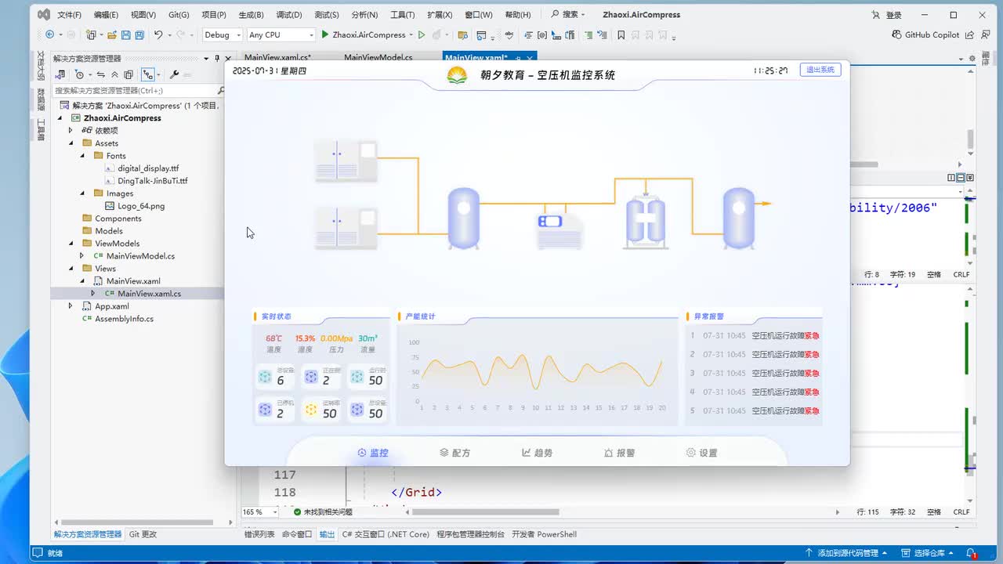Start Zhaoxi.AirCompress with the green play button

[324, 34]
